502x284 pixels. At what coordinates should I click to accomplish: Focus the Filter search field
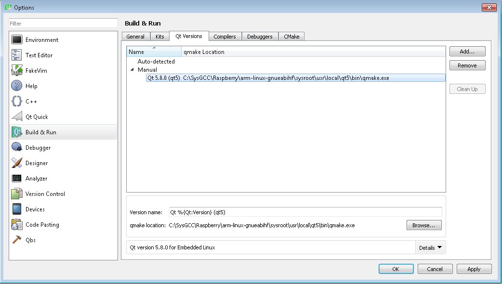(64, 24)
